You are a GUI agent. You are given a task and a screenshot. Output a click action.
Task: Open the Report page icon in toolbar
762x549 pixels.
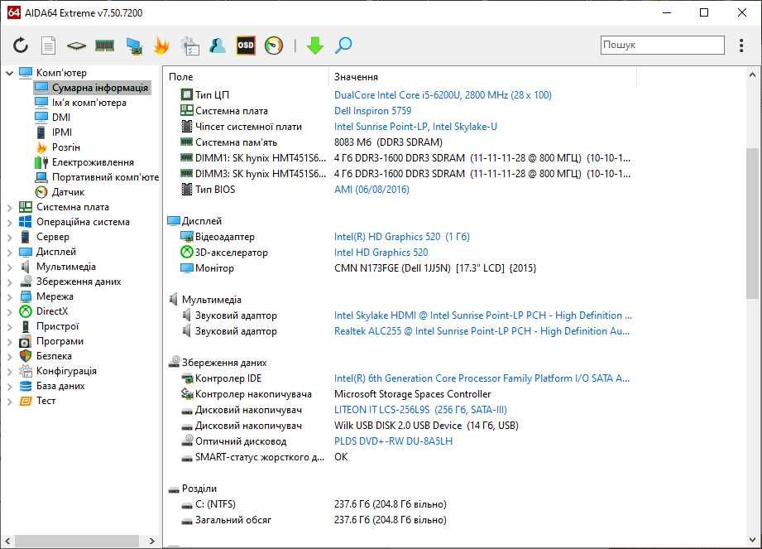(48, 46)
